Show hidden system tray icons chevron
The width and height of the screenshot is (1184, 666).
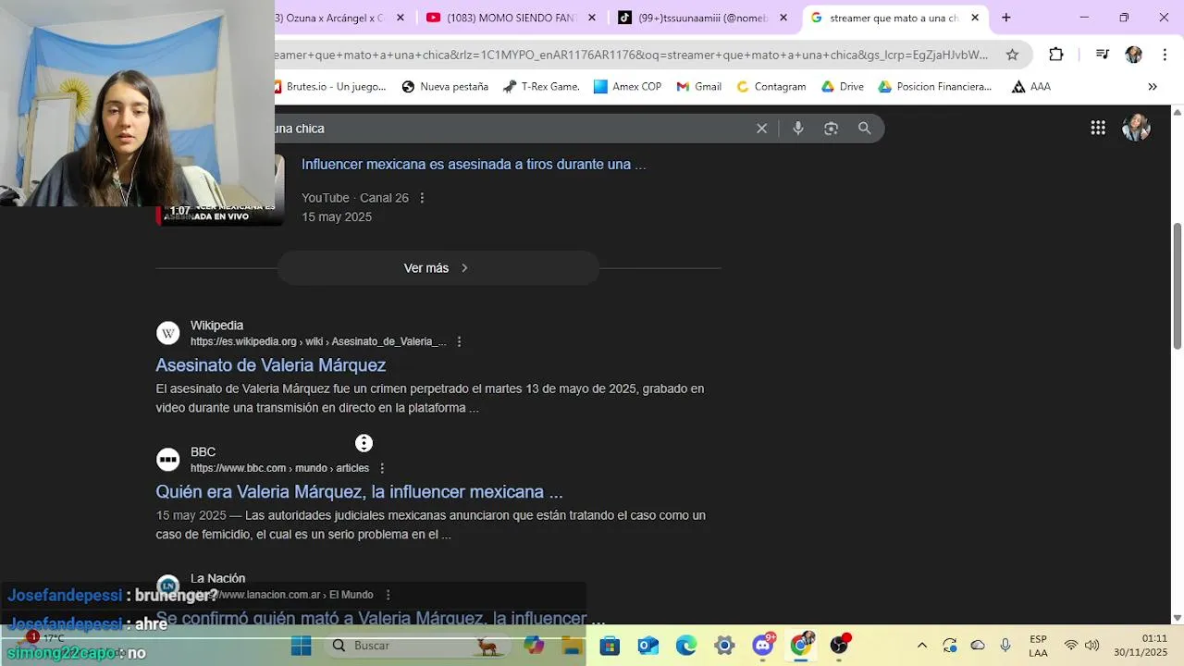tap(921, 646)
